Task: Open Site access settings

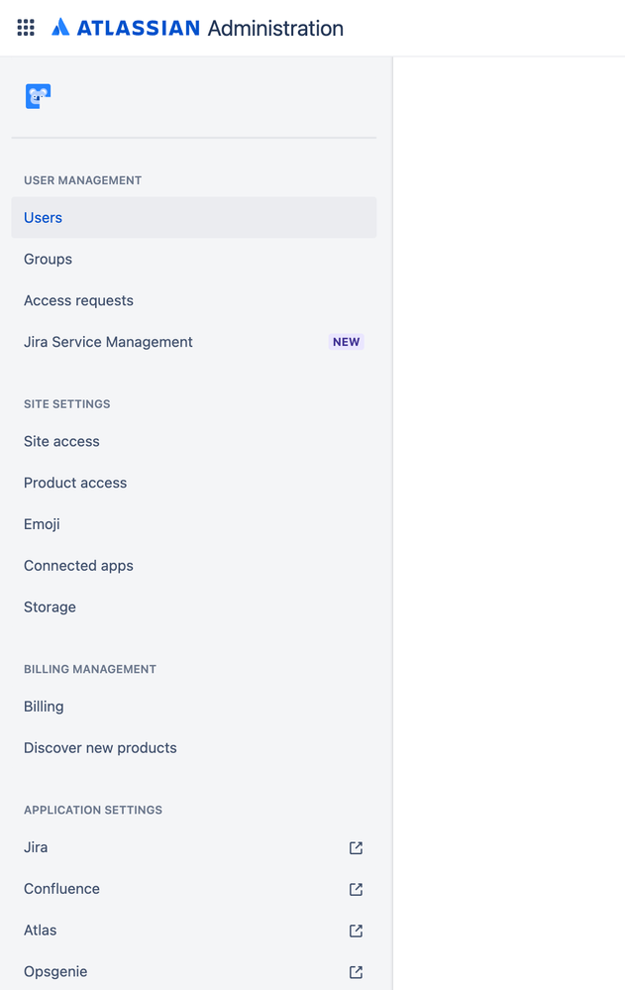Action: (194, 441)
